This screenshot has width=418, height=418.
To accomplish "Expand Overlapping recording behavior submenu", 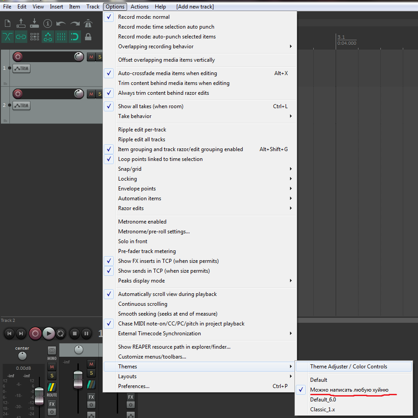I will [200, 46].
